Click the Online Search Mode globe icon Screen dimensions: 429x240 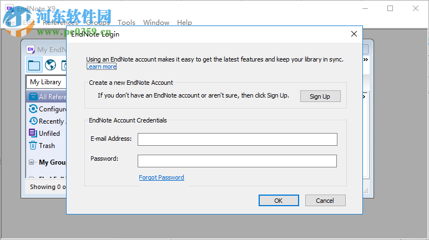[51, 65]
